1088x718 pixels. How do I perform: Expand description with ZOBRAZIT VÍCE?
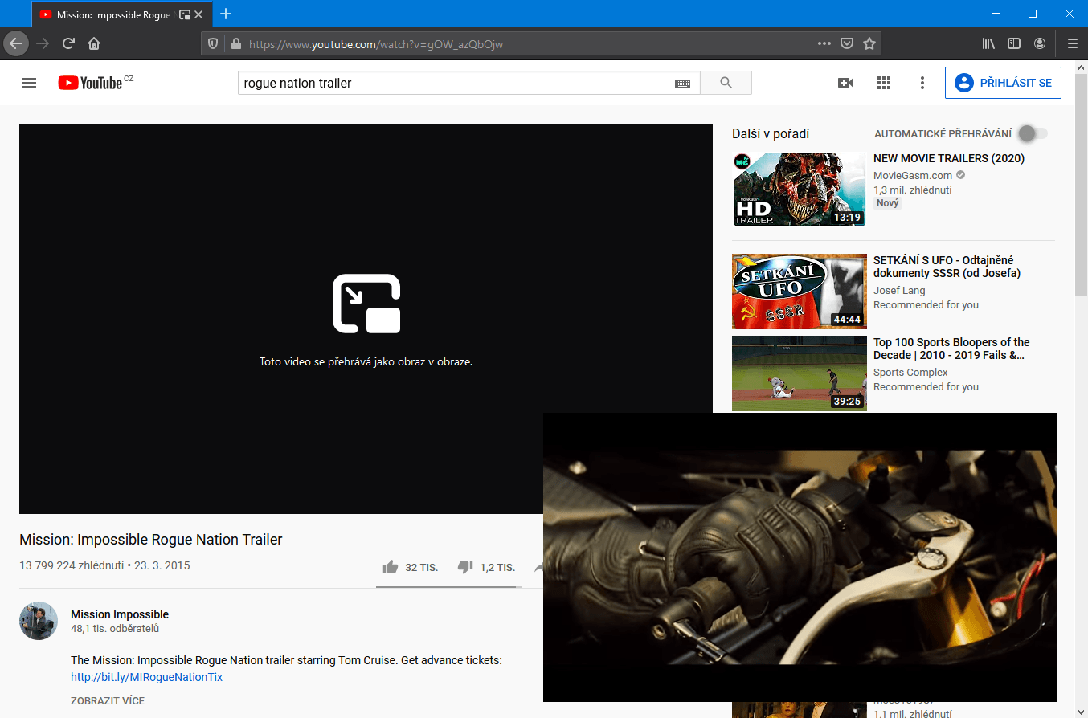(x=108, y=700)
